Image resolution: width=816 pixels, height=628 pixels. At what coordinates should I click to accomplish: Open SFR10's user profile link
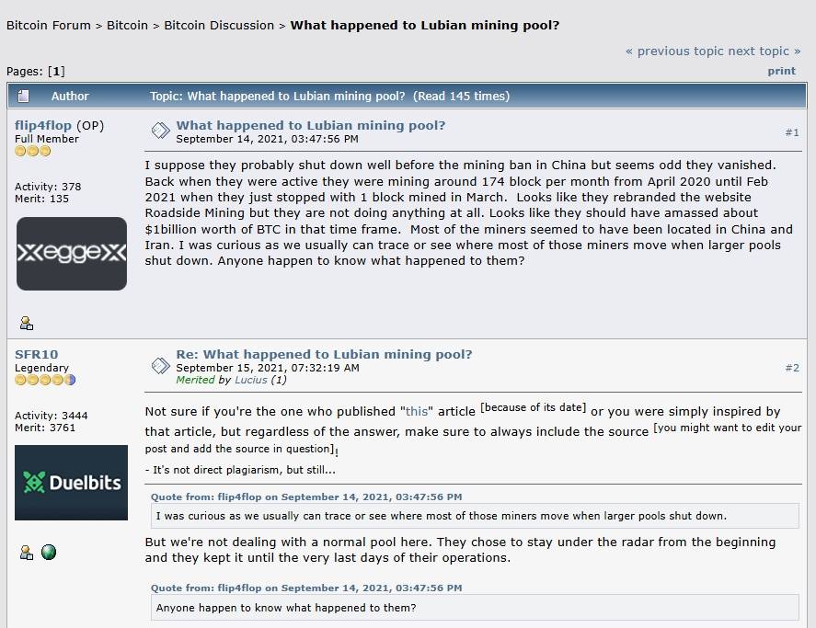click(37, 354)
